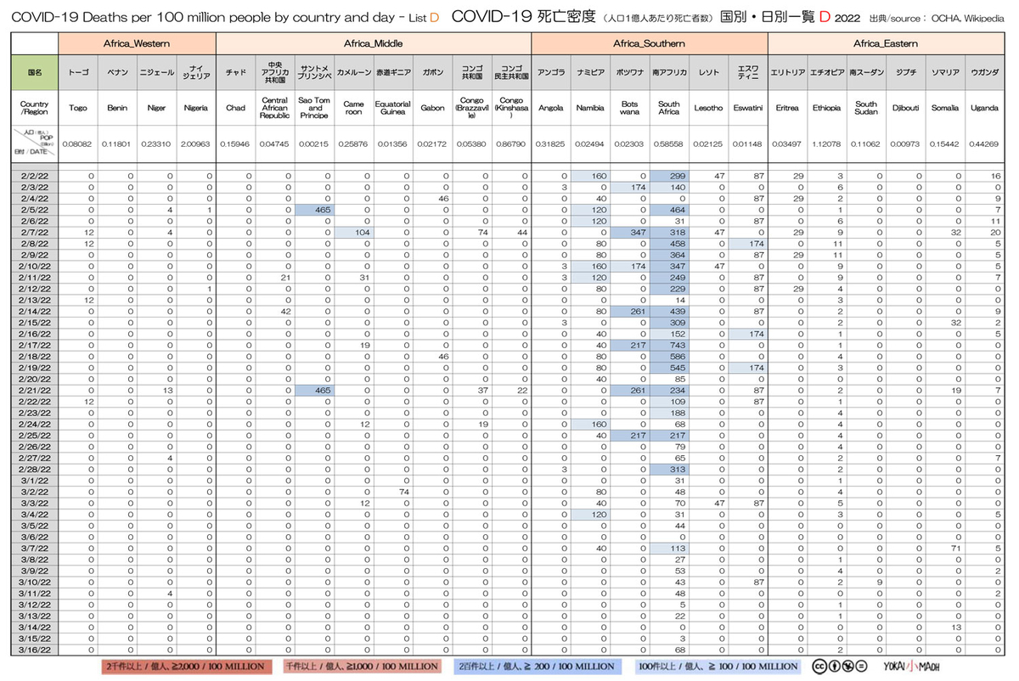The height and width of the screenshot is (681, 1019).
Task: Click the Namibia column header
Action: click(589, 108)
